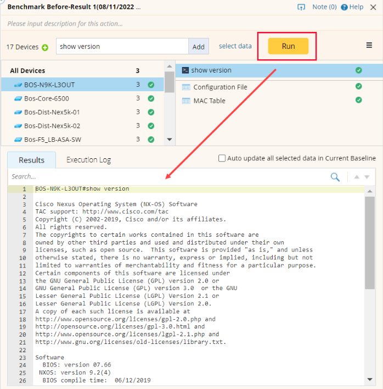Image resolution: width=383 pixels, height=389 pixels.
Task: Click green status check for Bos-Core-6500
Action: click(x=151, y=98)
